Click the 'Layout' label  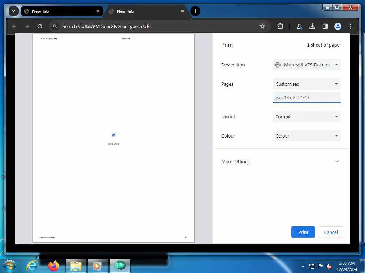228,117
